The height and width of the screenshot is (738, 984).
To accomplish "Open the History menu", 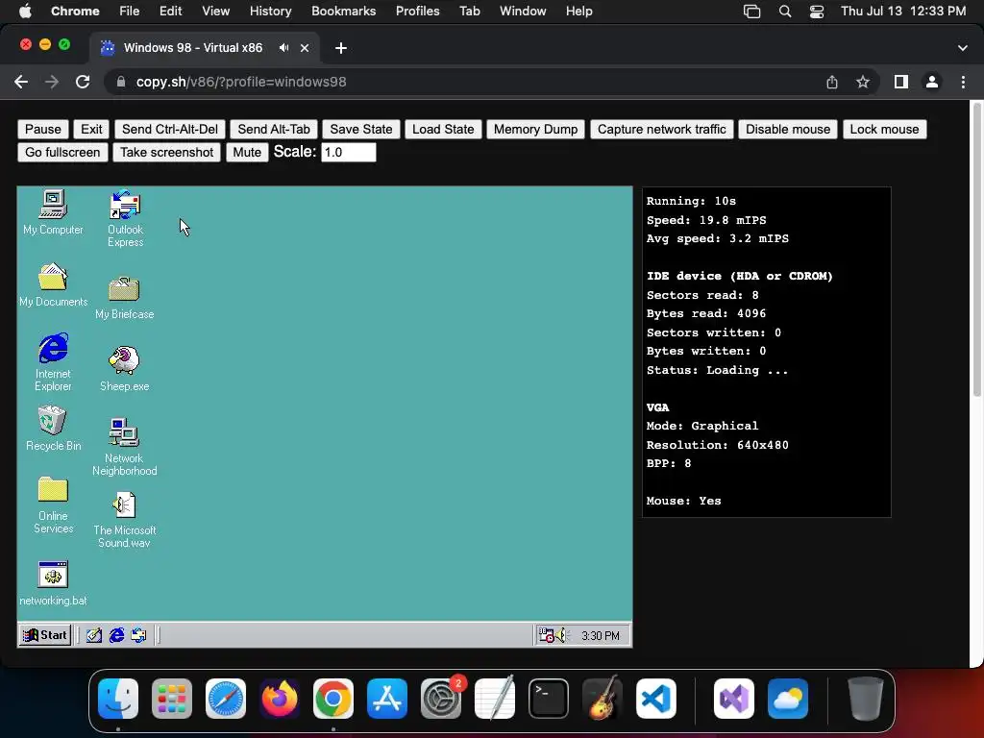I will [x=270, y=12].
